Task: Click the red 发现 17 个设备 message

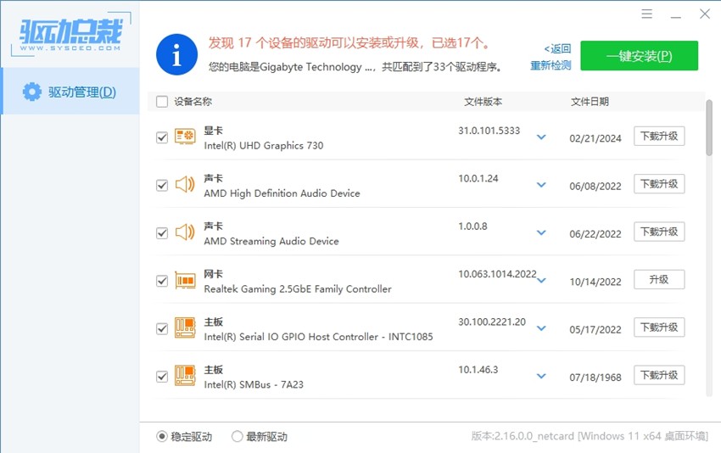Action: click(350, 42)
